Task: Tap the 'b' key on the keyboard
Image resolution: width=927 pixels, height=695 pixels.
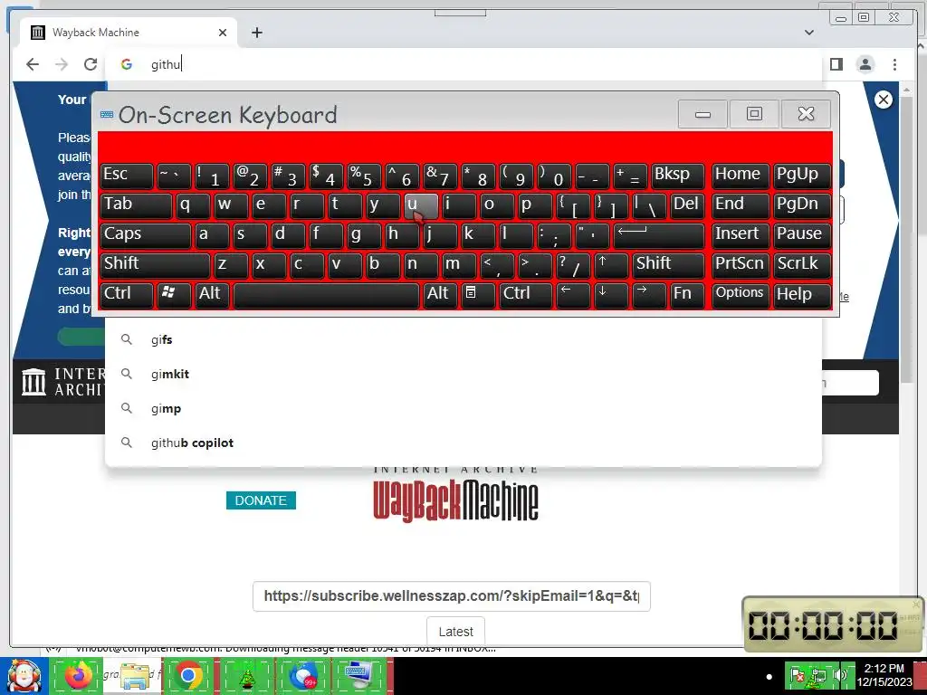Action: [383, 264]
